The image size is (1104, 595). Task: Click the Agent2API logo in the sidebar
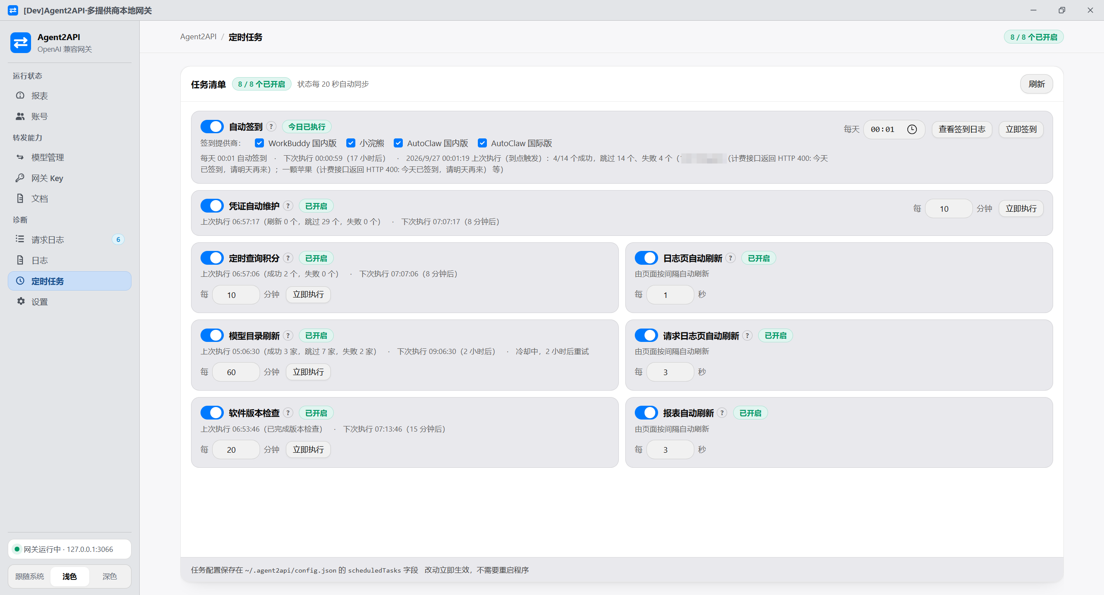pos(21,43)
